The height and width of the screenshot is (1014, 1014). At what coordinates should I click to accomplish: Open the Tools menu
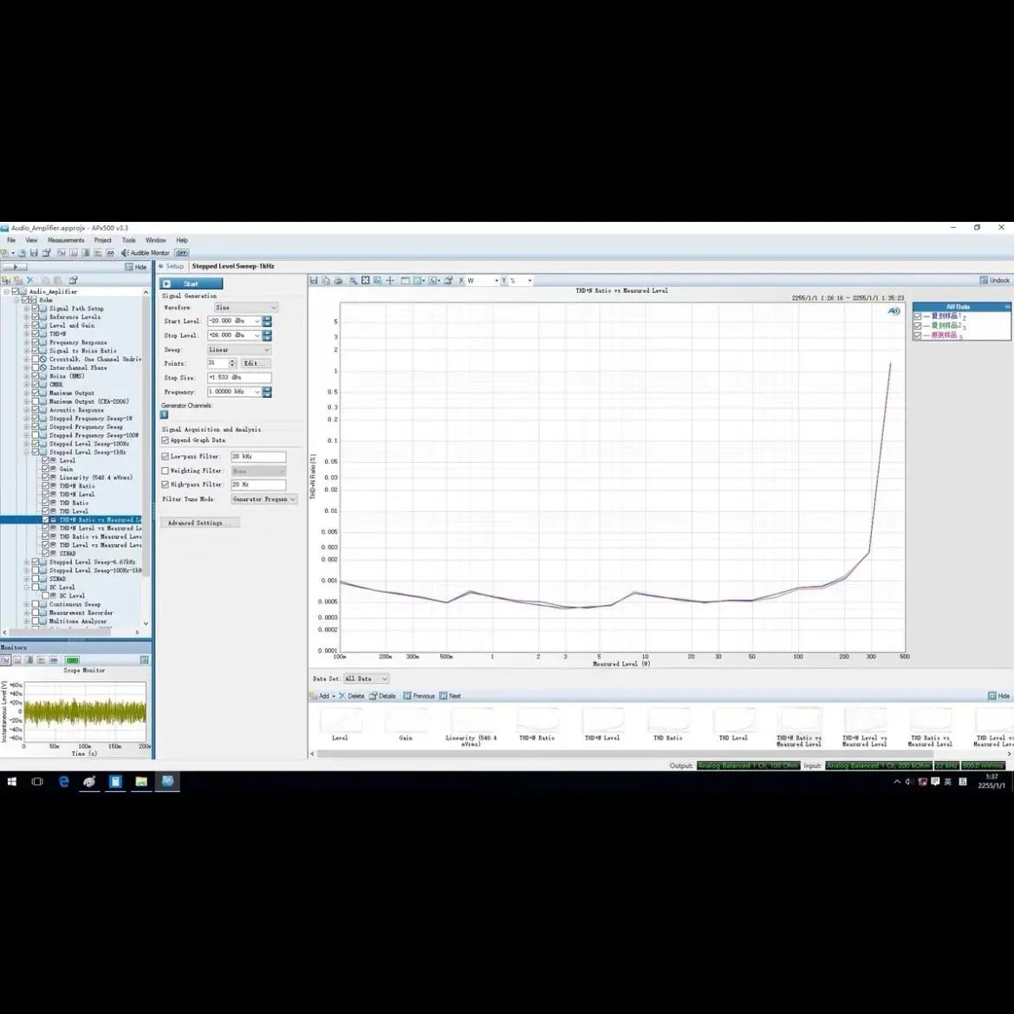[128, 240]
